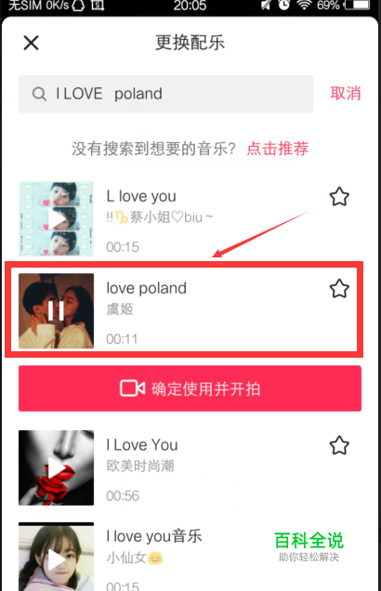
Task: Star the I Love You track
Action: click(x=339, y=445)
